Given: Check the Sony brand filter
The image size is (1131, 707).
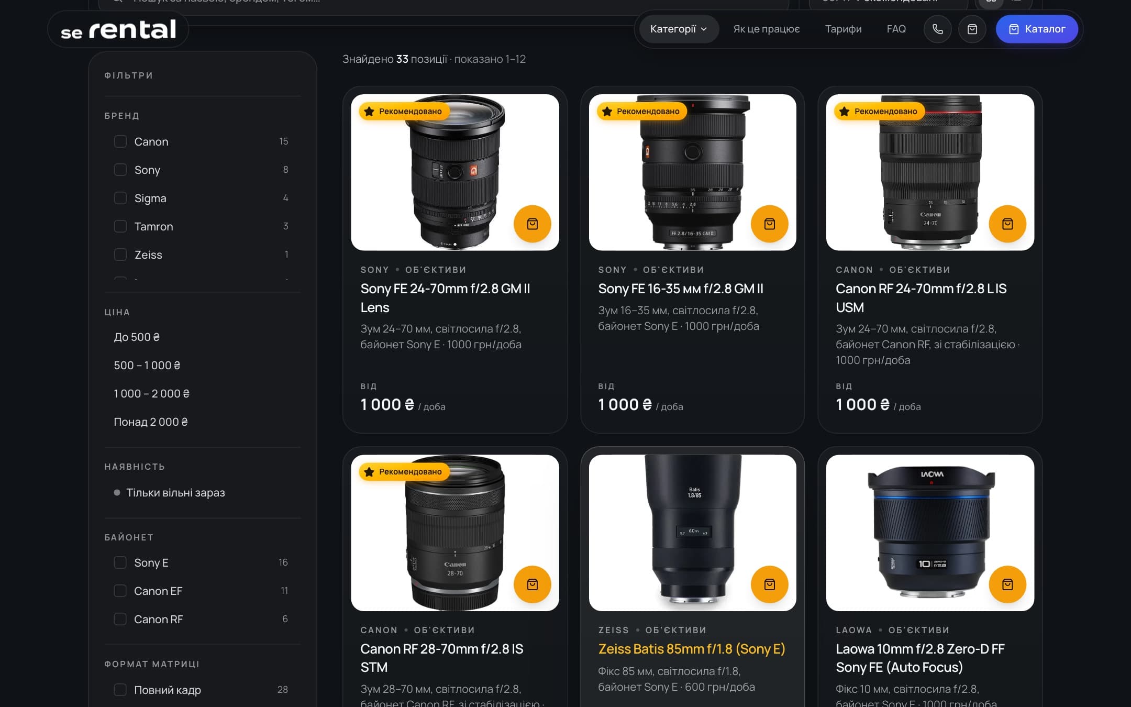Looking at the screenshot, I should [x=120, y=170].
